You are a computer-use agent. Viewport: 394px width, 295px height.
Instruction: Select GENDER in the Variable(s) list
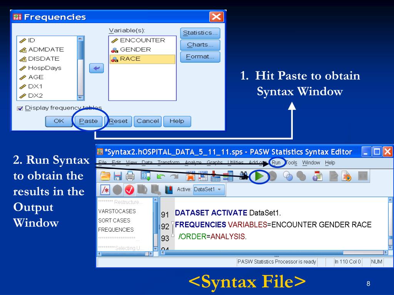(142, 50)
